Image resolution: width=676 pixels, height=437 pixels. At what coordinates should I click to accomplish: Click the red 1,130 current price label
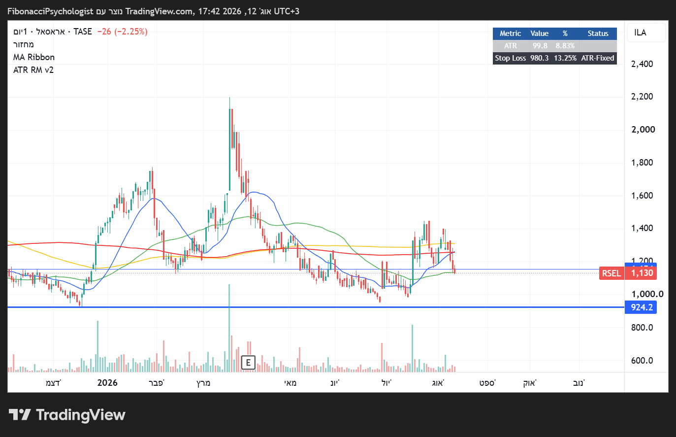click(x=641, y=273)
